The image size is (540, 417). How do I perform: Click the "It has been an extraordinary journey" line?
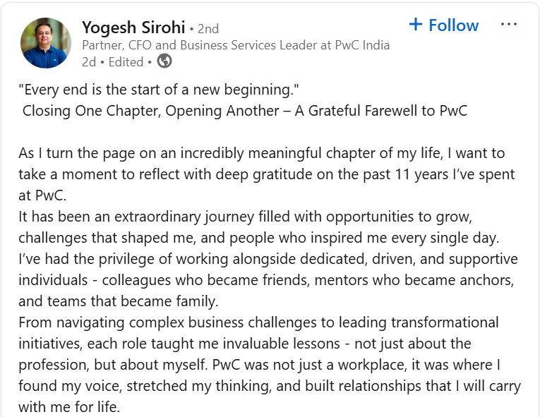click(x=245, y=217)
